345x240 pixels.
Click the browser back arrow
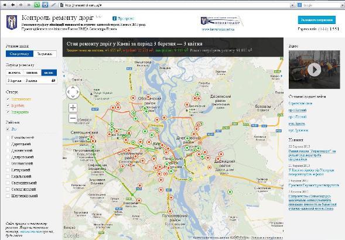click(x=13, y=5)
